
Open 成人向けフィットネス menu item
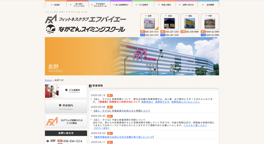(x=77, y=5)
